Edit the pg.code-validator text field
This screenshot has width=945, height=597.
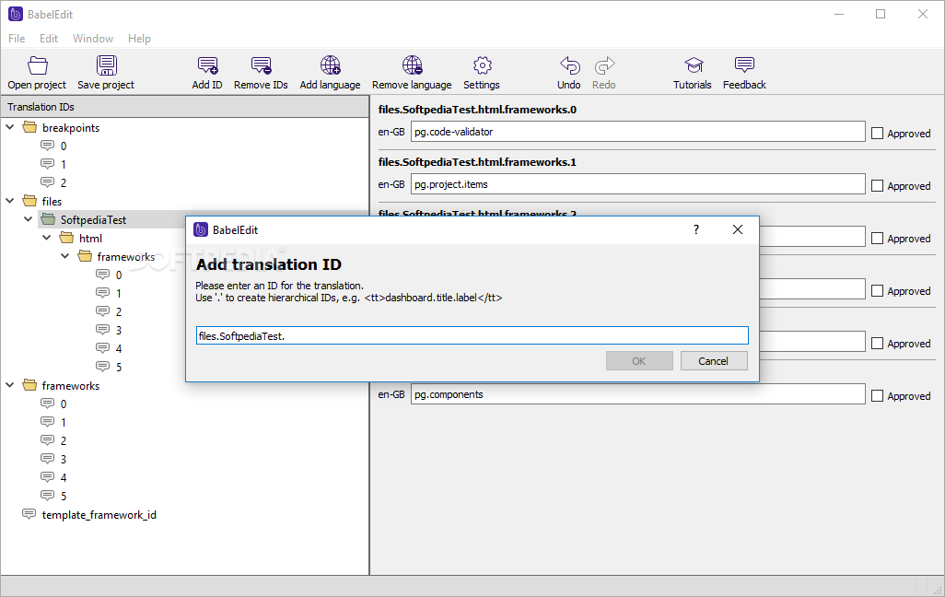[x=637, y=132]
